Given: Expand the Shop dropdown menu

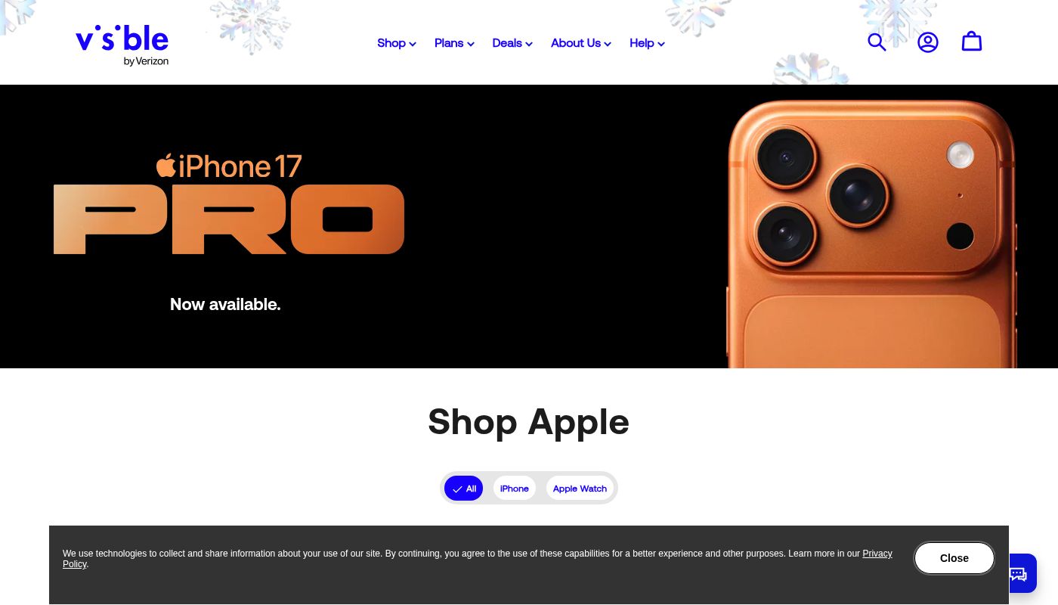Looking at the screenshot, I should coord(397,43).
